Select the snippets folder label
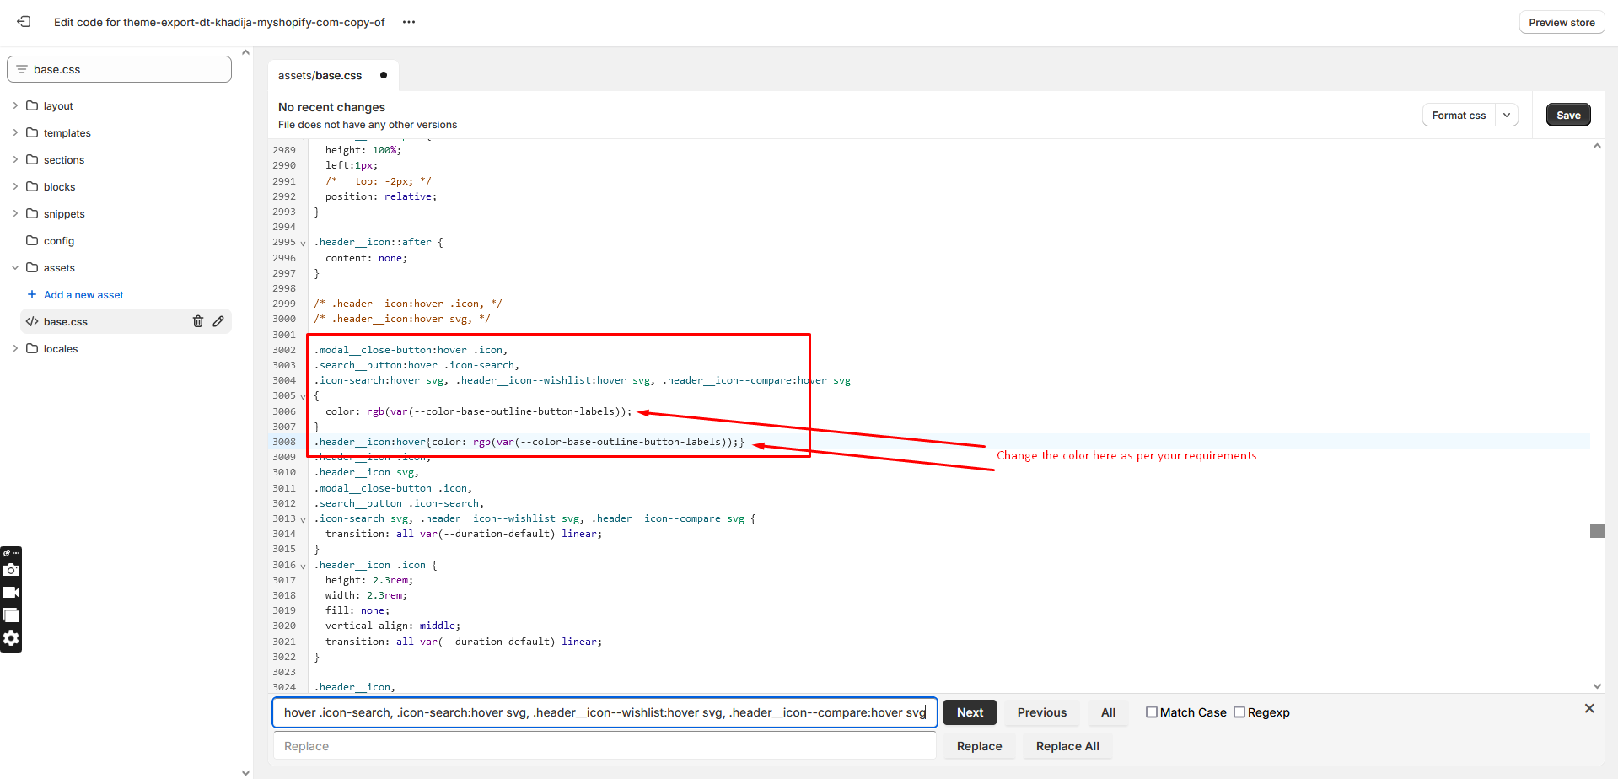The width and height of the screenshot is (1618, 779). pyautogui.click(x=64, y=213)
